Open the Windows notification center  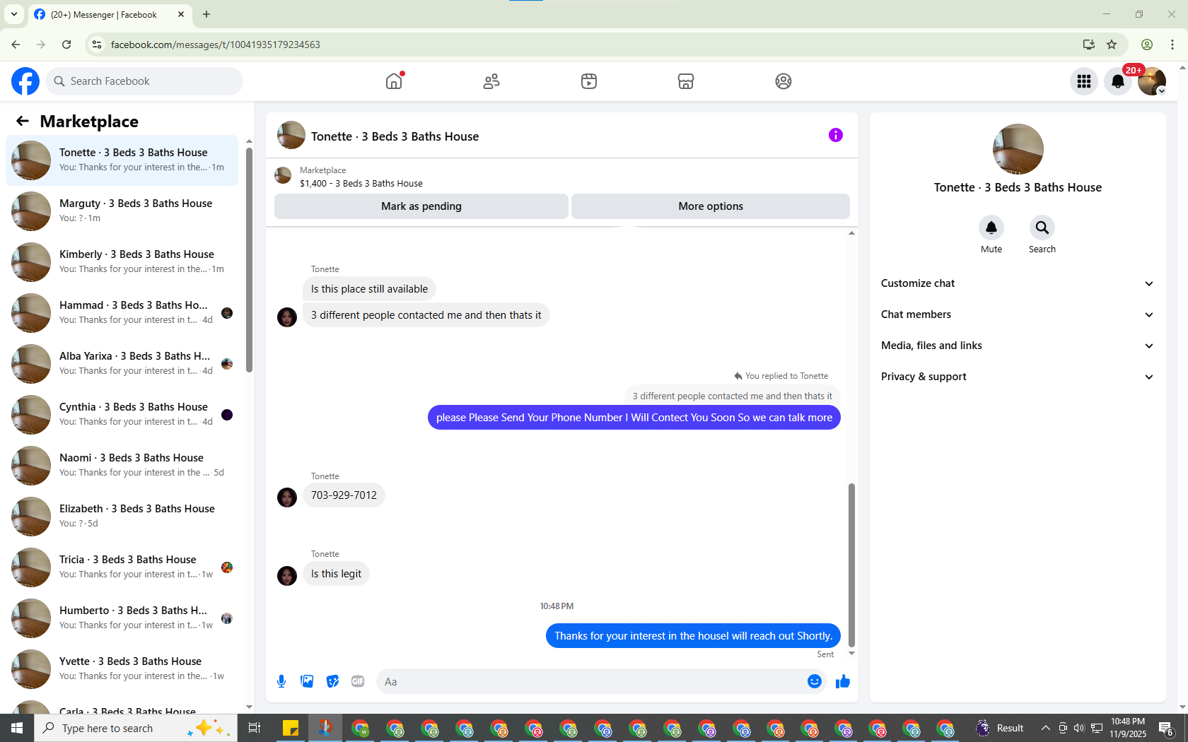click(x=1167, y=728)
